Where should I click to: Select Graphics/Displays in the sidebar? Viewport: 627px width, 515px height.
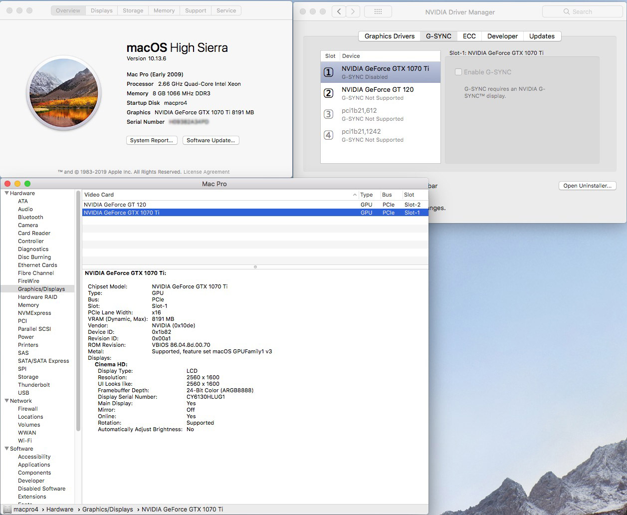click(x=41, y=289)
